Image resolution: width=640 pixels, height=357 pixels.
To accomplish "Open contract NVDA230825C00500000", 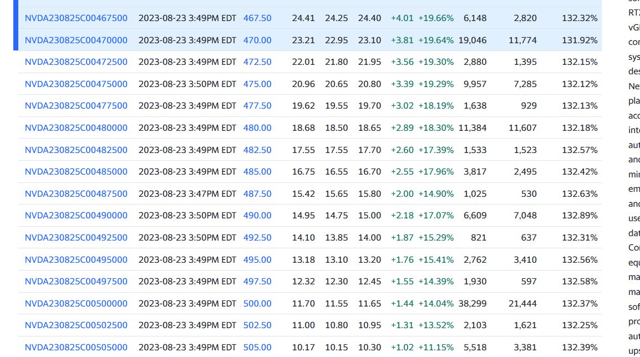I will [76, 304].
